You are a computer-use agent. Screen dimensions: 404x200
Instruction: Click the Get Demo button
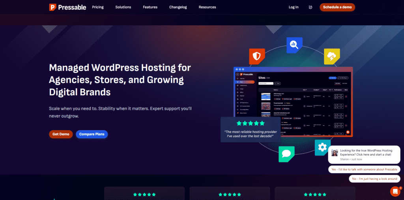click(x=61, y=134)
